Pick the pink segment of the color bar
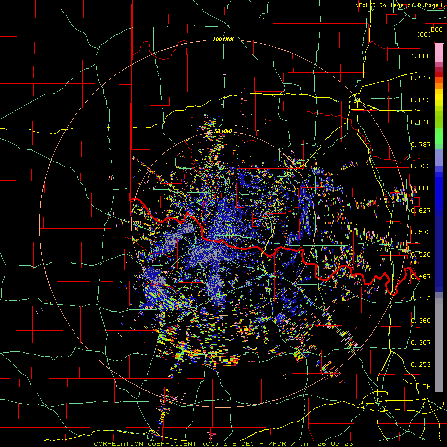Image resolution: width=447 pixels, height=447 pixels. tap(439, 53)
